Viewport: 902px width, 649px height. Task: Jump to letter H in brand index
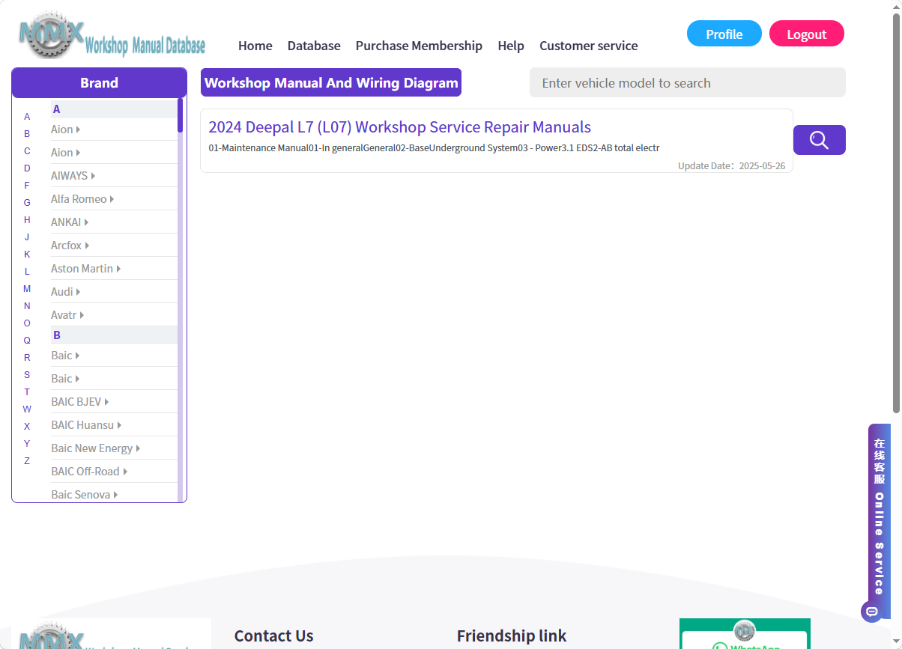click(27, 220)
